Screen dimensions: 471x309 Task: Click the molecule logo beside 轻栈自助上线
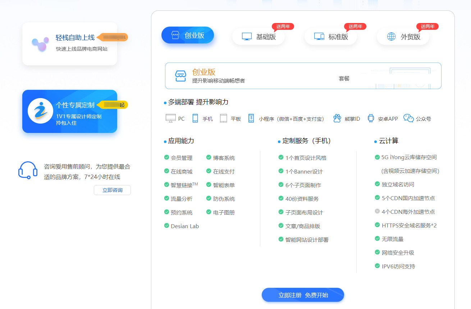point(40,44)
